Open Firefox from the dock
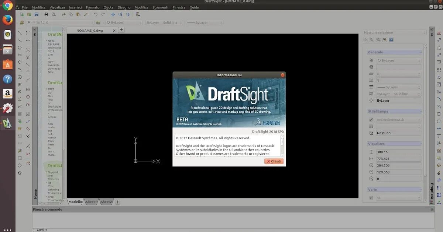Image resolution: width=443 pixels, height=232 pixels. [7, 20]
